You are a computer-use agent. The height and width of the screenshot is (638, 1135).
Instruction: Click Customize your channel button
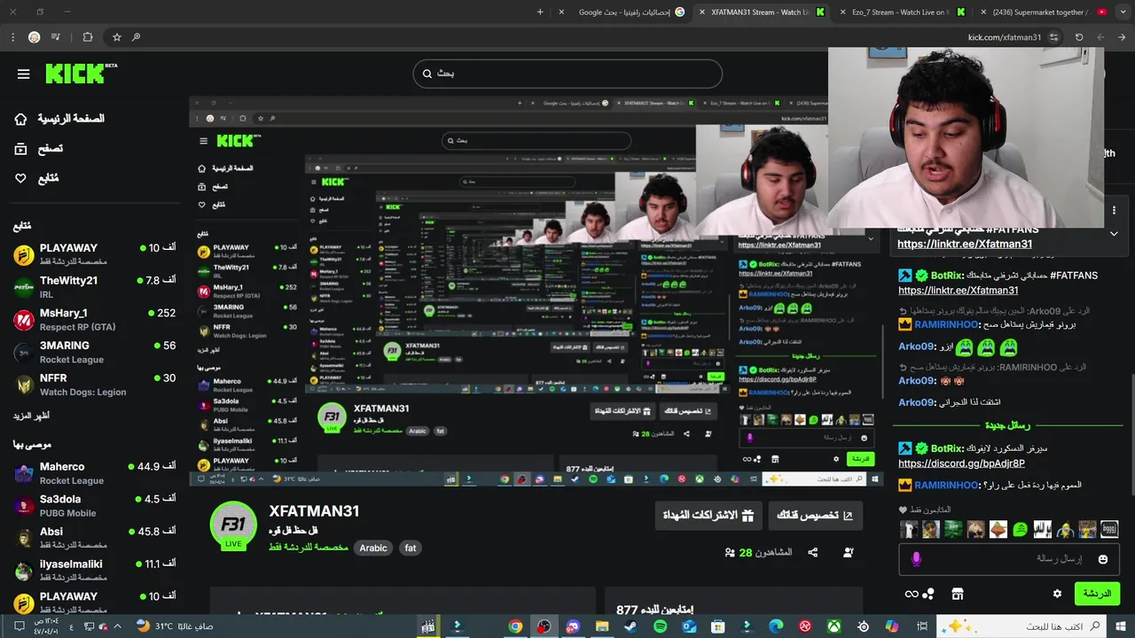[x=814, y=515]
